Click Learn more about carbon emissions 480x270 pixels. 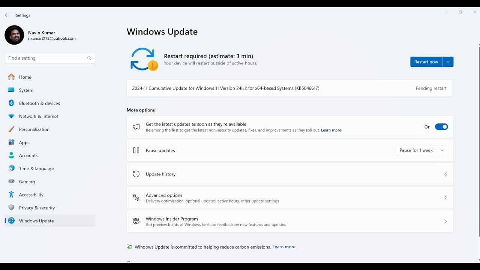(x=284, y=247)
